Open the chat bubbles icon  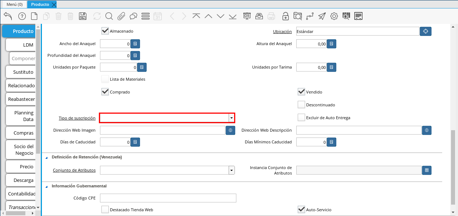[133, 16]
